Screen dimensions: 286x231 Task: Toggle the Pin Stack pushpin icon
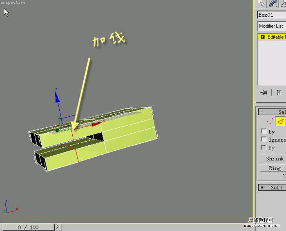tap(264, 93)
